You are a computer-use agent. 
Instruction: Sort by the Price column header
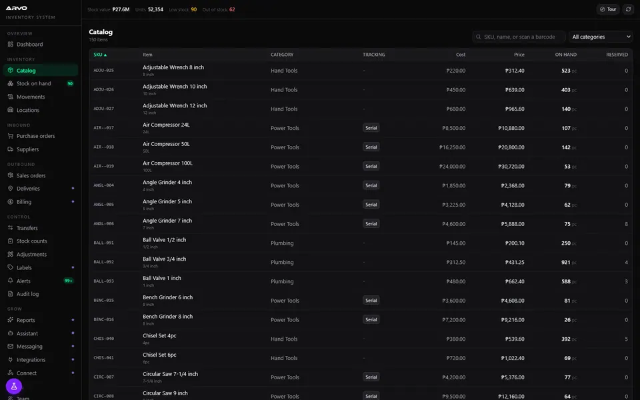[x=519, y=55]
